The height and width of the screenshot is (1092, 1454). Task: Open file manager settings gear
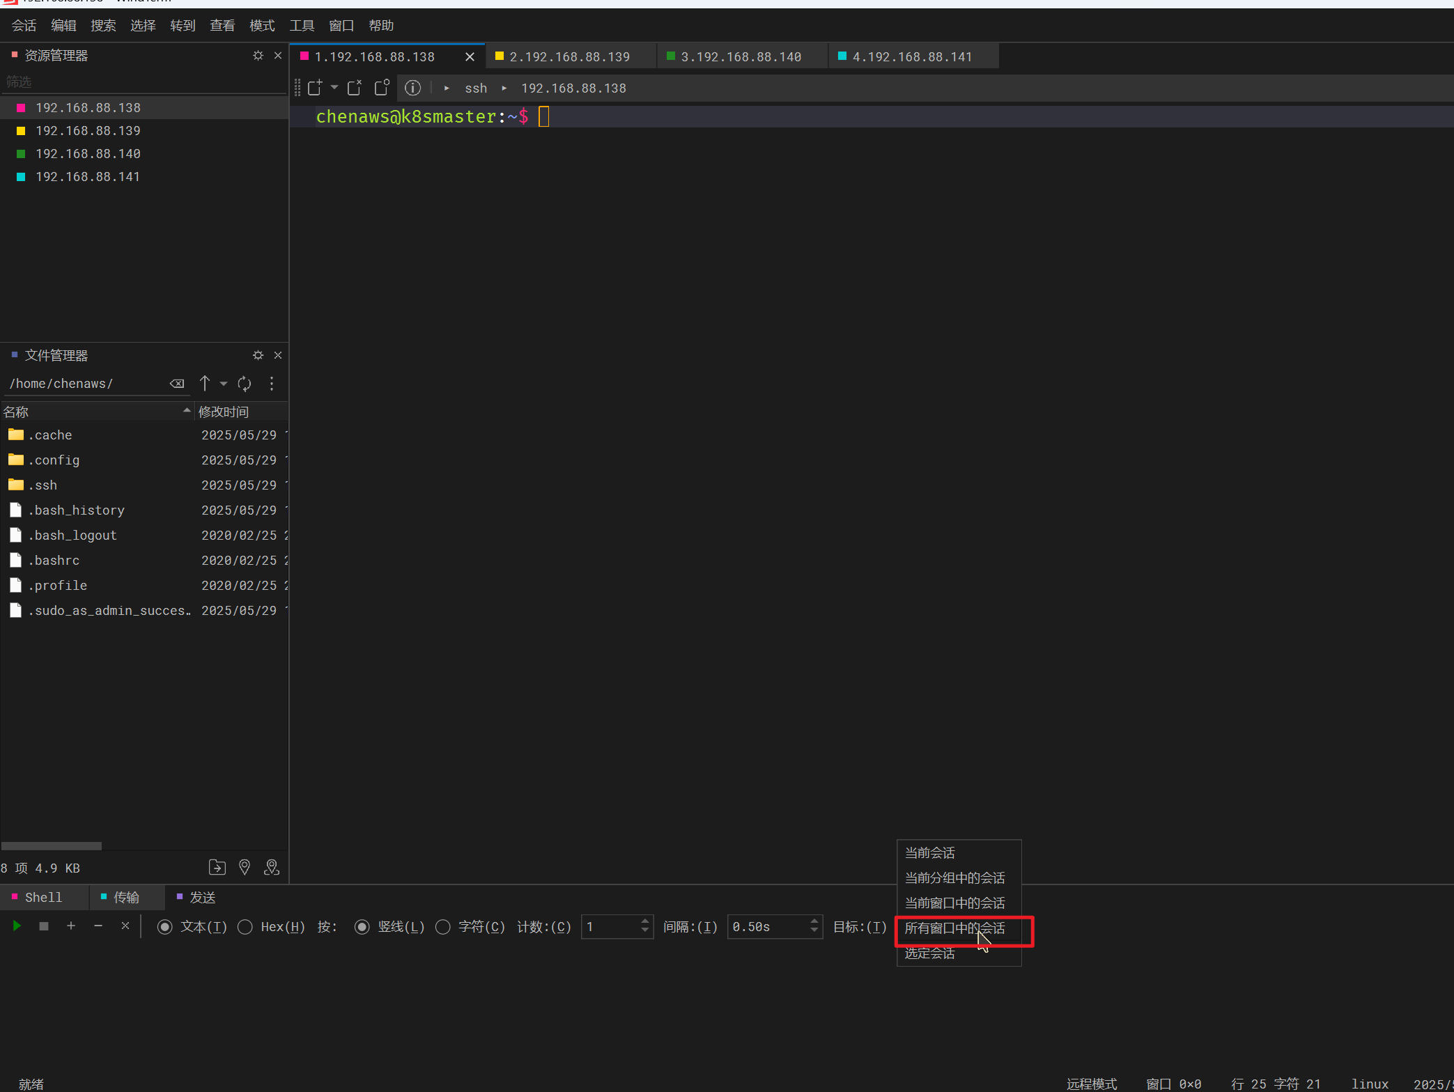[258, 355]
